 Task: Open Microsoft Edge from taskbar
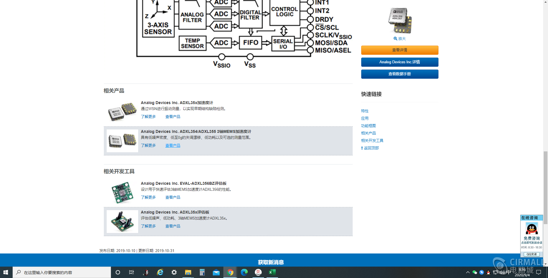click(244, 272)
